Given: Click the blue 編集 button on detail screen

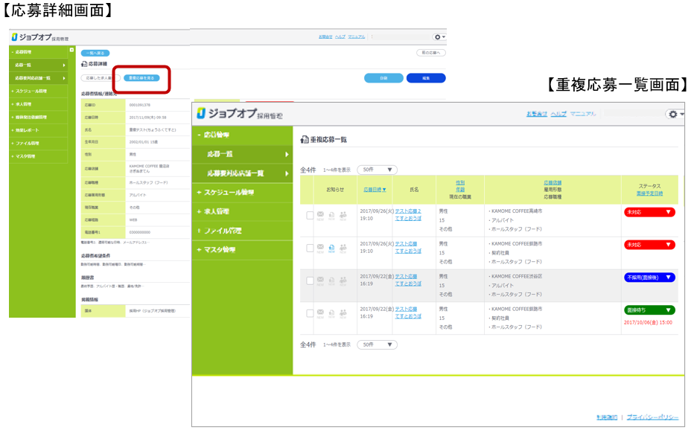Looking at the screenshot, I should 425,78.
